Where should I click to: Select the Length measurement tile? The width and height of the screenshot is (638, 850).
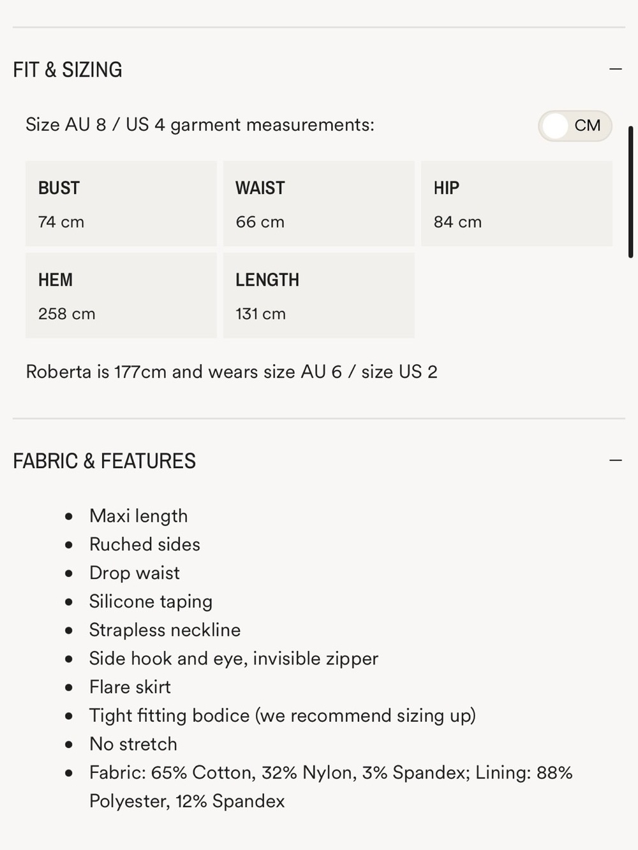point(319,295)
